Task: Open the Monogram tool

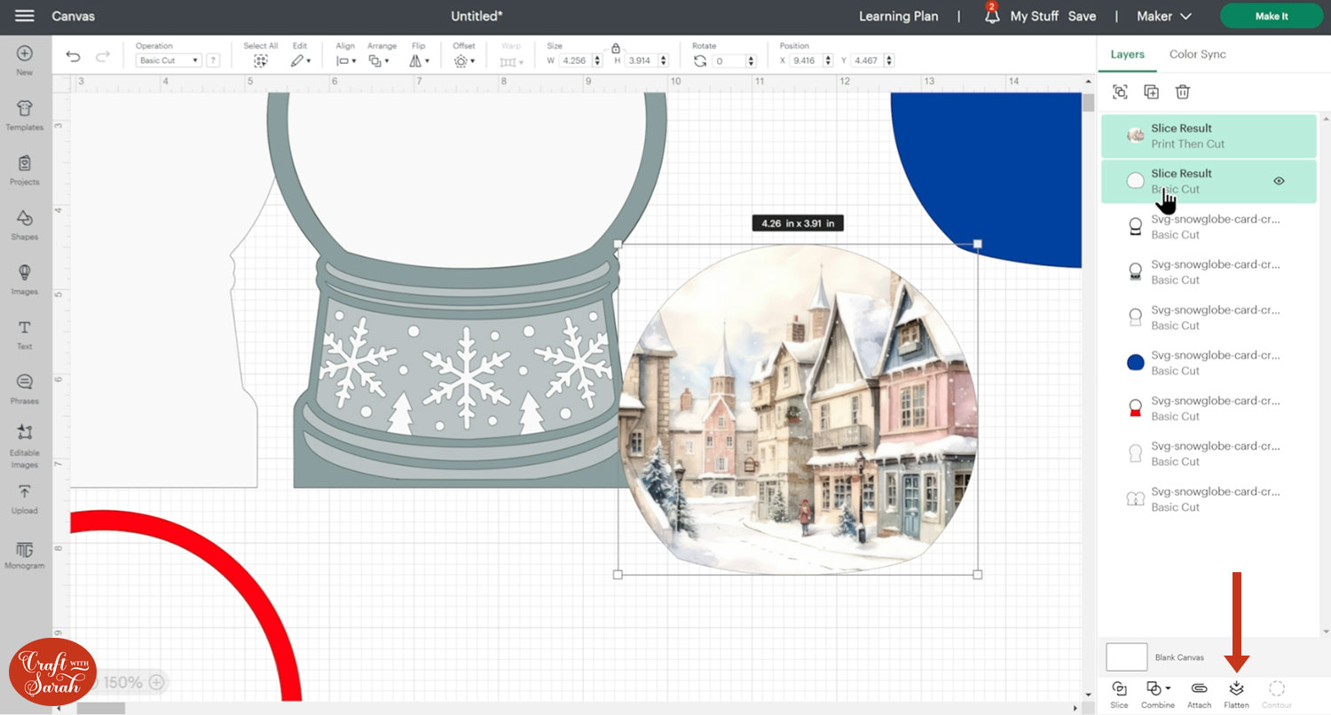Action: point(25,554)
